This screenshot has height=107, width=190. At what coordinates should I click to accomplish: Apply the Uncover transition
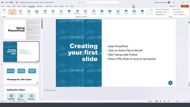[94, 12]
